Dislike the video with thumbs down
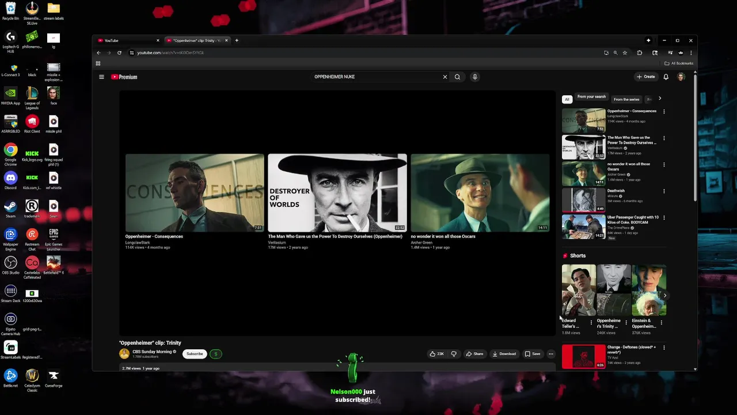The image size is (737, 415). pyautogui.click(x=454, y=354)
